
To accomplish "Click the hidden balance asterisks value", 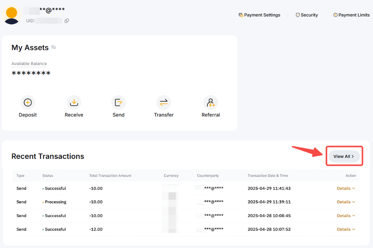I will click(31, 74).
